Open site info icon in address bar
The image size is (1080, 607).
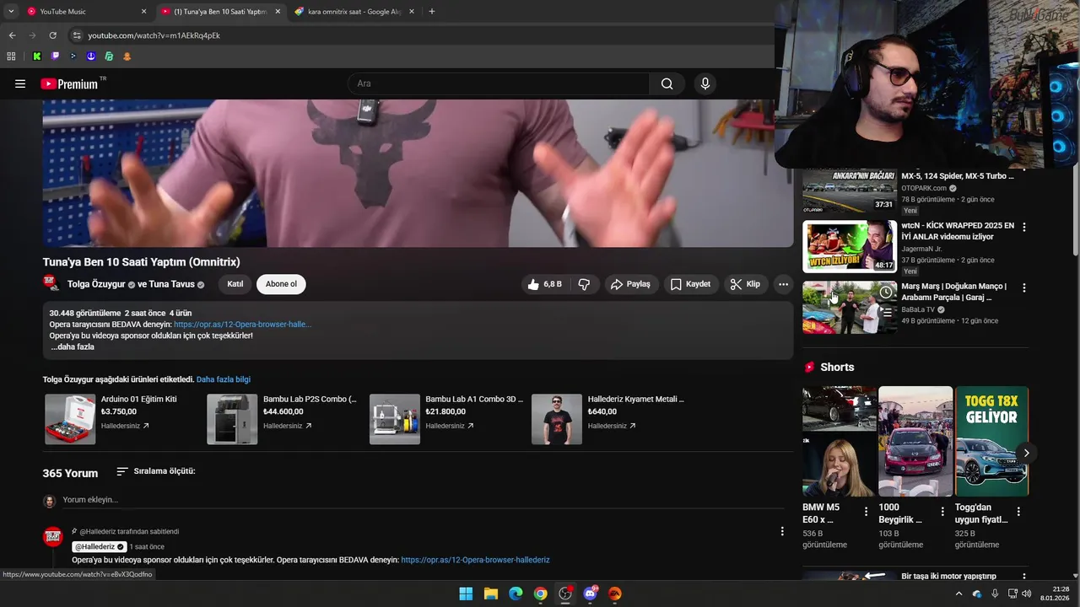pos(77,35)
